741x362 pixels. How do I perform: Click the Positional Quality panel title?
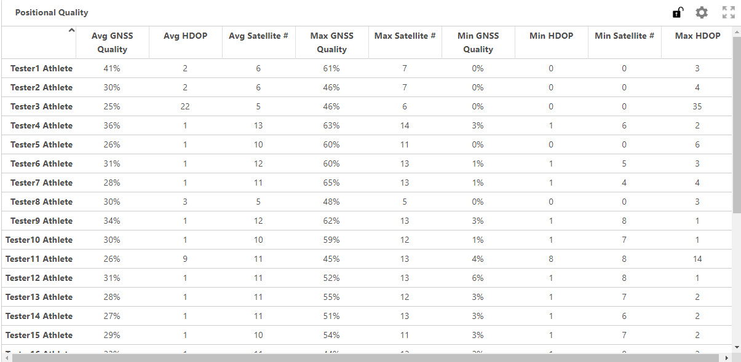52,12
